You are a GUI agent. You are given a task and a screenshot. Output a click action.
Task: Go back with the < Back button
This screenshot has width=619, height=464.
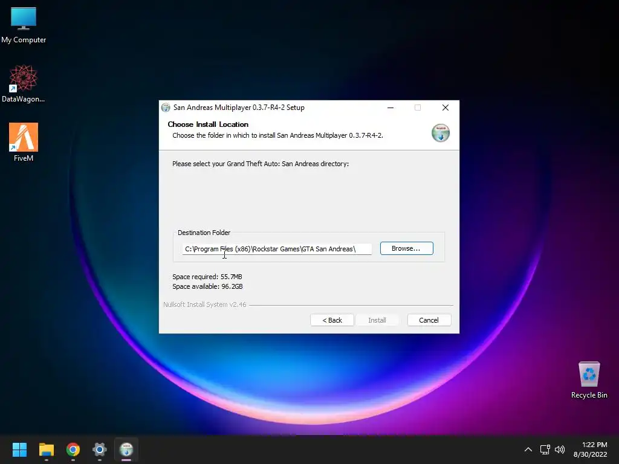point(332,320)
